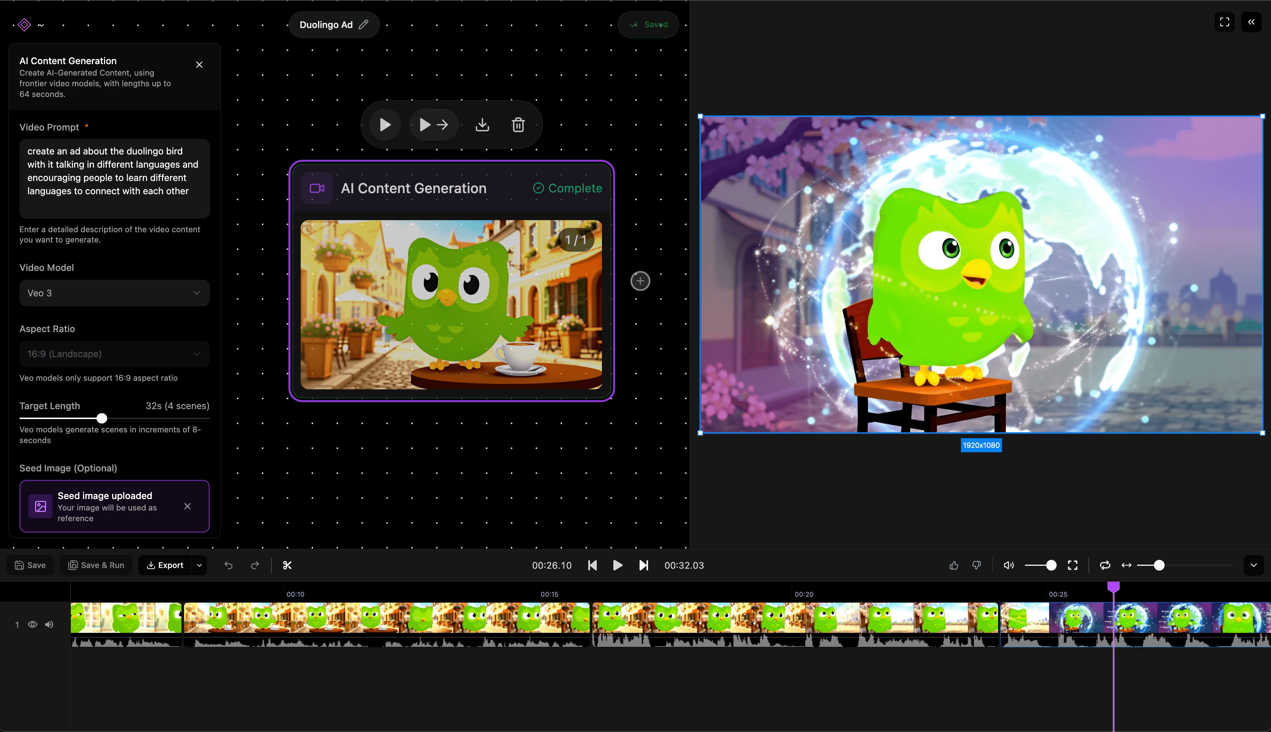Adjust the Target Length slider handle
The width and height of the screenshot is (1271, 732).
click(x=102, y=418)
